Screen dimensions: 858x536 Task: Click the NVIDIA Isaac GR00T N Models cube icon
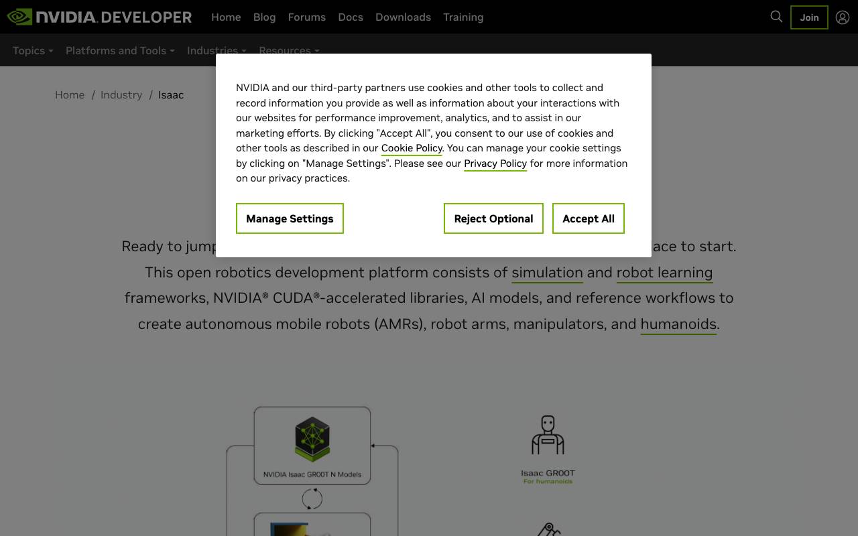click(312, 440)
